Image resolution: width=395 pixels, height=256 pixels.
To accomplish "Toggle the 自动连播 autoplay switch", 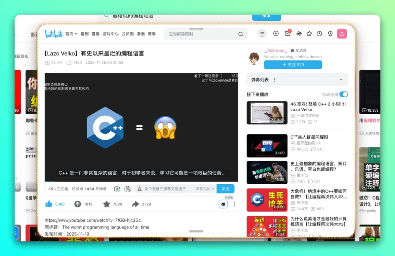I will pos(343,94).
